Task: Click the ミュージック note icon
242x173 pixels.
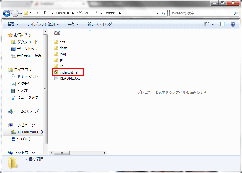Action: click(x=13, y=97)
